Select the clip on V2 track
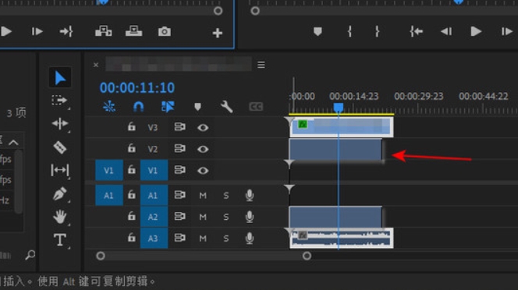Image resolution: width=518 pixels, height=290 pixels. point(335,150)
